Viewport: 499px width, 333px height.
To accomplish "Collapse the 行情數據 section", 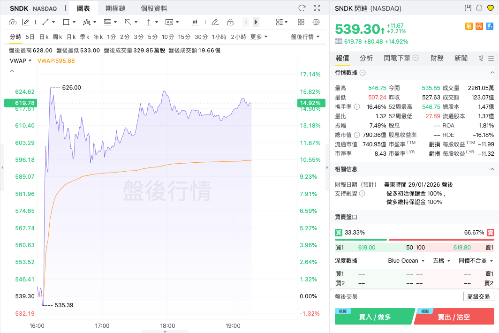I will point(492,73).
